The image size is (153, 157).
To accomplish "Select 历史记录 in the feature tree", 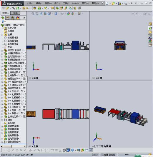I will tap(12, 28).
